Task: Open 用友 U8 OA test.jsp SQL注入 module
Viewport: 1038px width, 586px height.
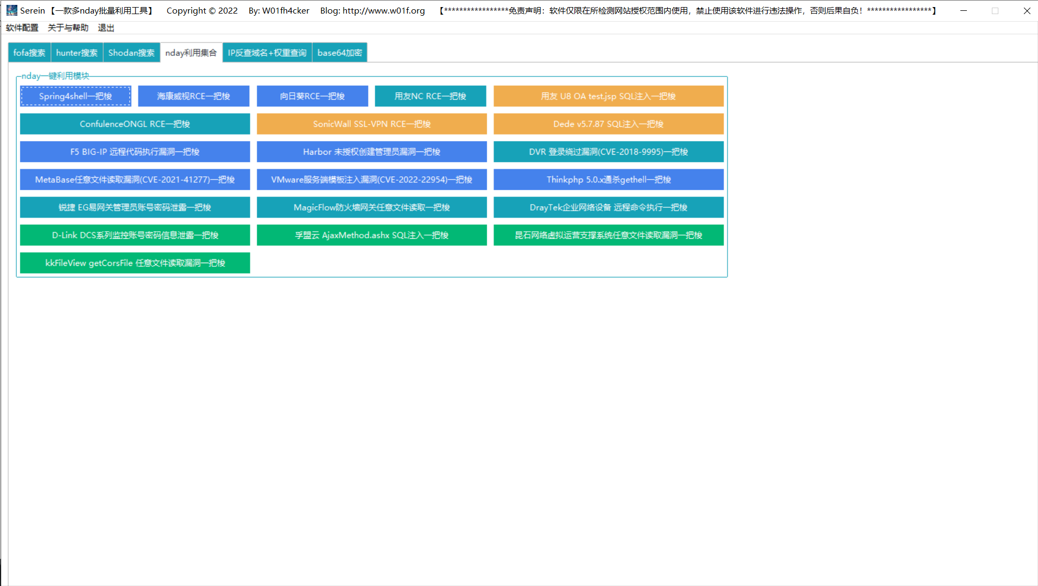Action: tap(609, 96)
